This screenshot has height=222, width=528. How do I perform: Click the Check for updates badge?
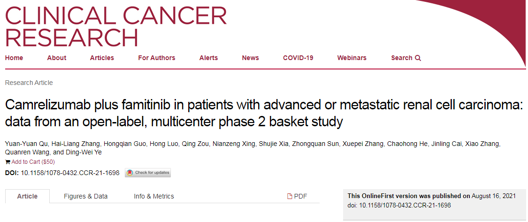(148, 173)
